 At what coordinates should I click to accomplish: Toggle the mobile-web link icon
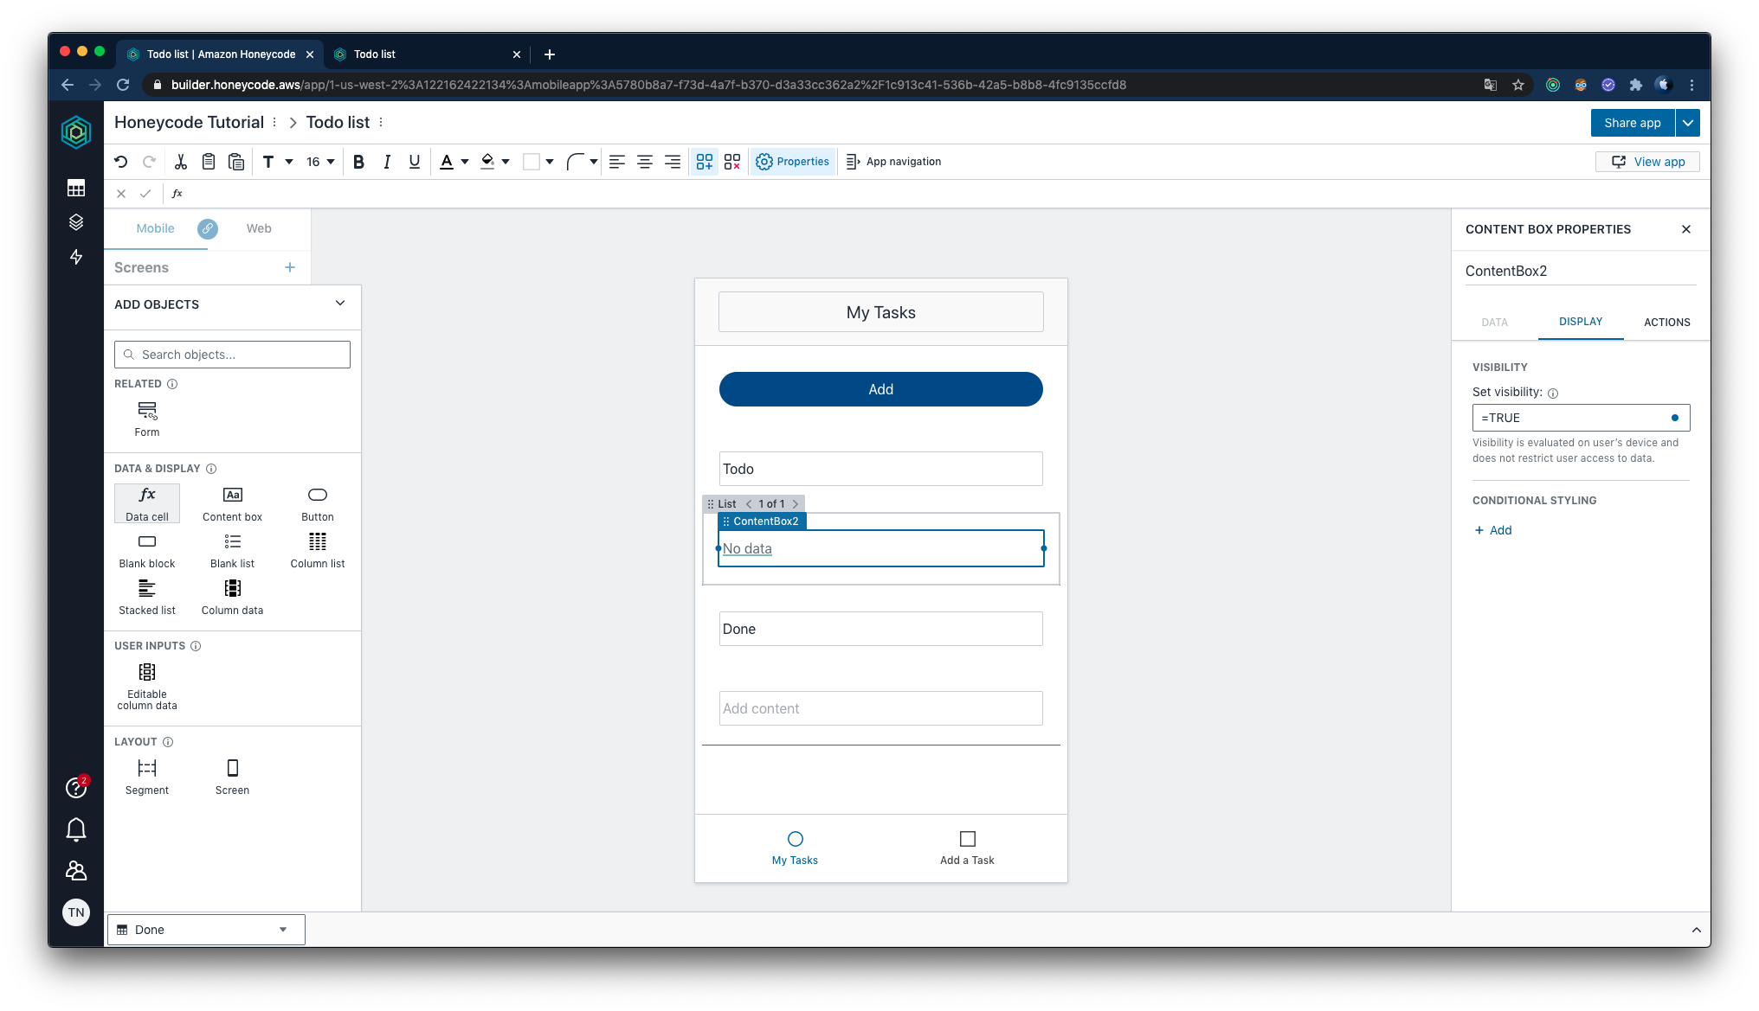pos(208,228)
